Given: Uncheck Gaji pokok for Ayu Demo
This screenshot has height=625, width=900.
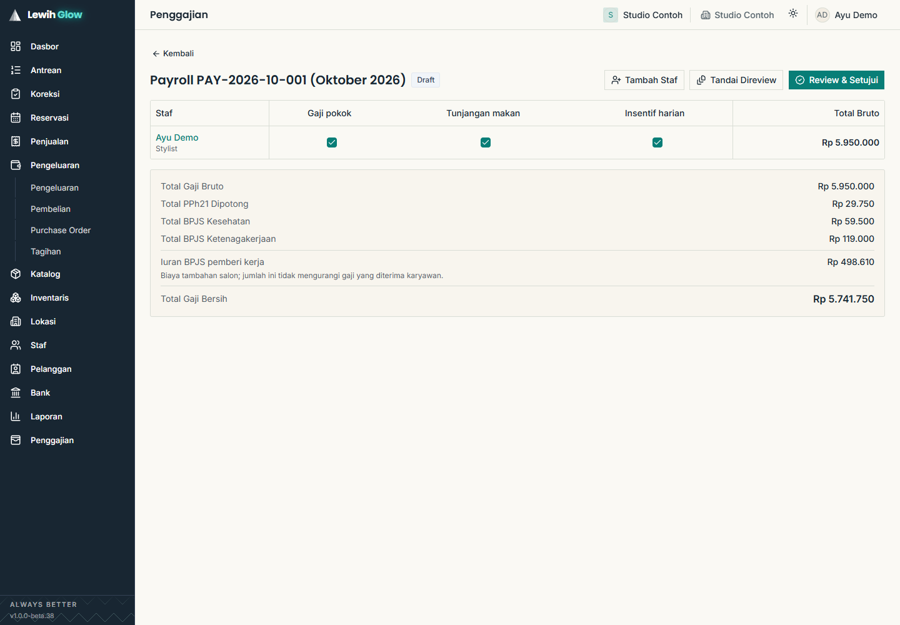Looking at the screenshot, I should (x=332, y=142).
